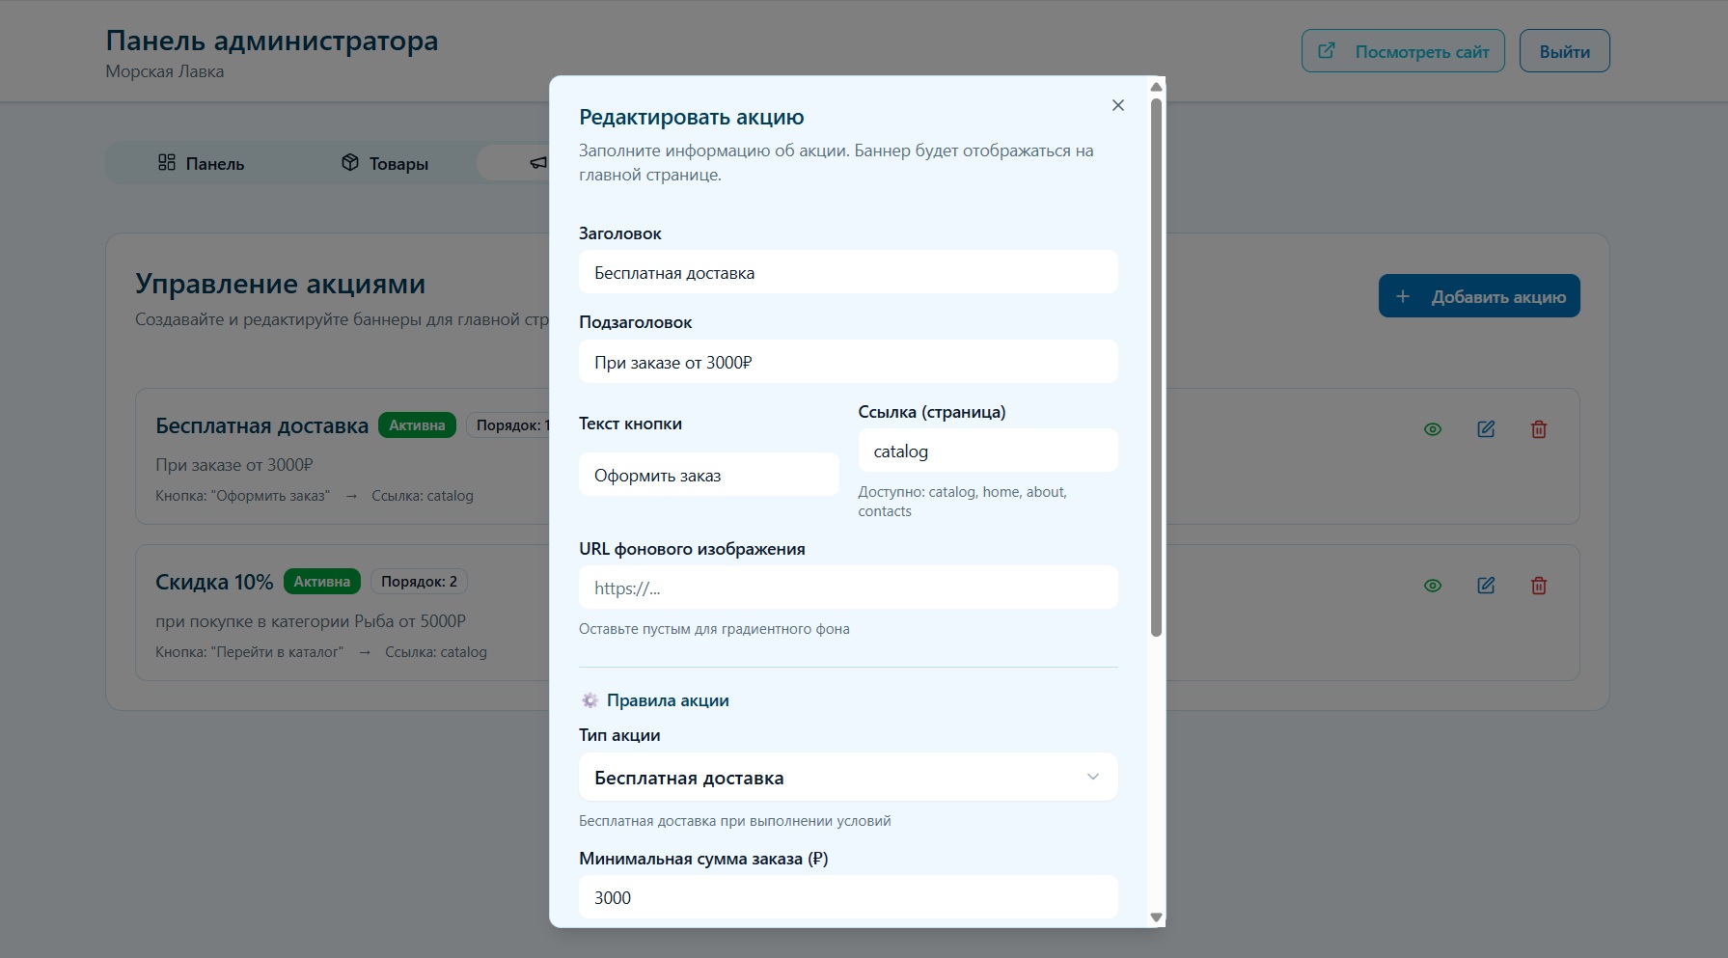The image size is (1728, 958).
Task: Click the Посмотреть сайт button
Action: (x=1403, y=51)
